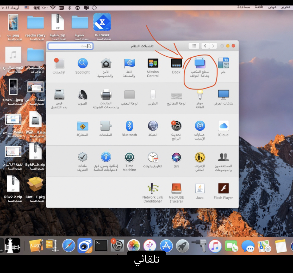Launch Terminal from the Dock
The image size is (293, 273).
coord(101,246)
